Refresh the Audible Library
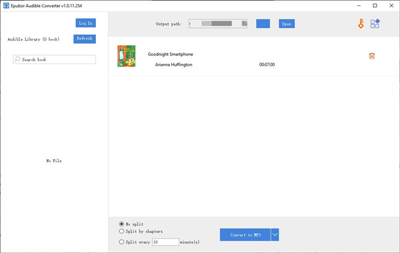This screenshot has height=253, width=400. click(85, 39)
